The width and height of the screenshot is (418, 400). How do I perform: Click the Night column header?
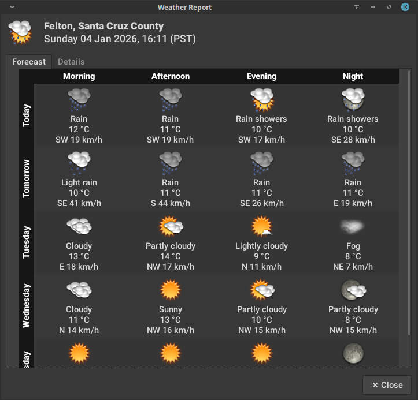[353, 76]
